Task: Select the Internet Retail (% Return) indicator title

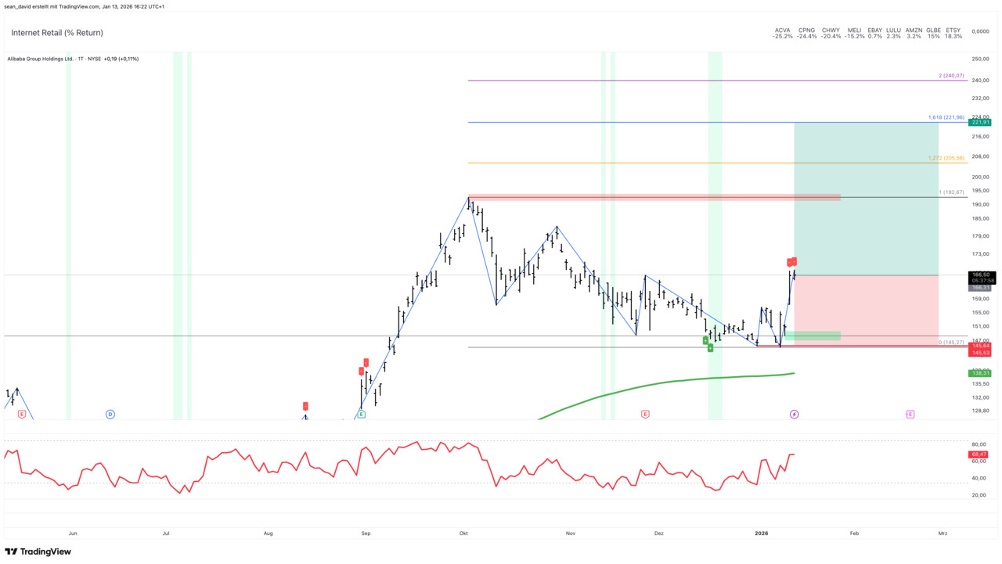Action: coord(57,33)
